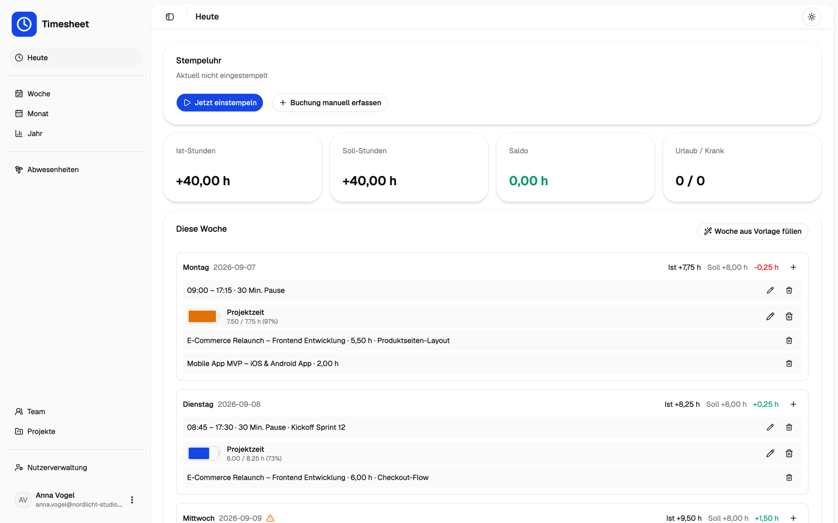This screenshot has height=523, width=838.
Task: Click Mittwoch's +1,50 h balance
Action: click(767, 518)
